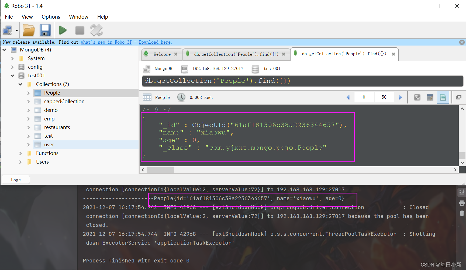Expand the cappedCollection node
This screenshot has height=270, width=466.
29,102
